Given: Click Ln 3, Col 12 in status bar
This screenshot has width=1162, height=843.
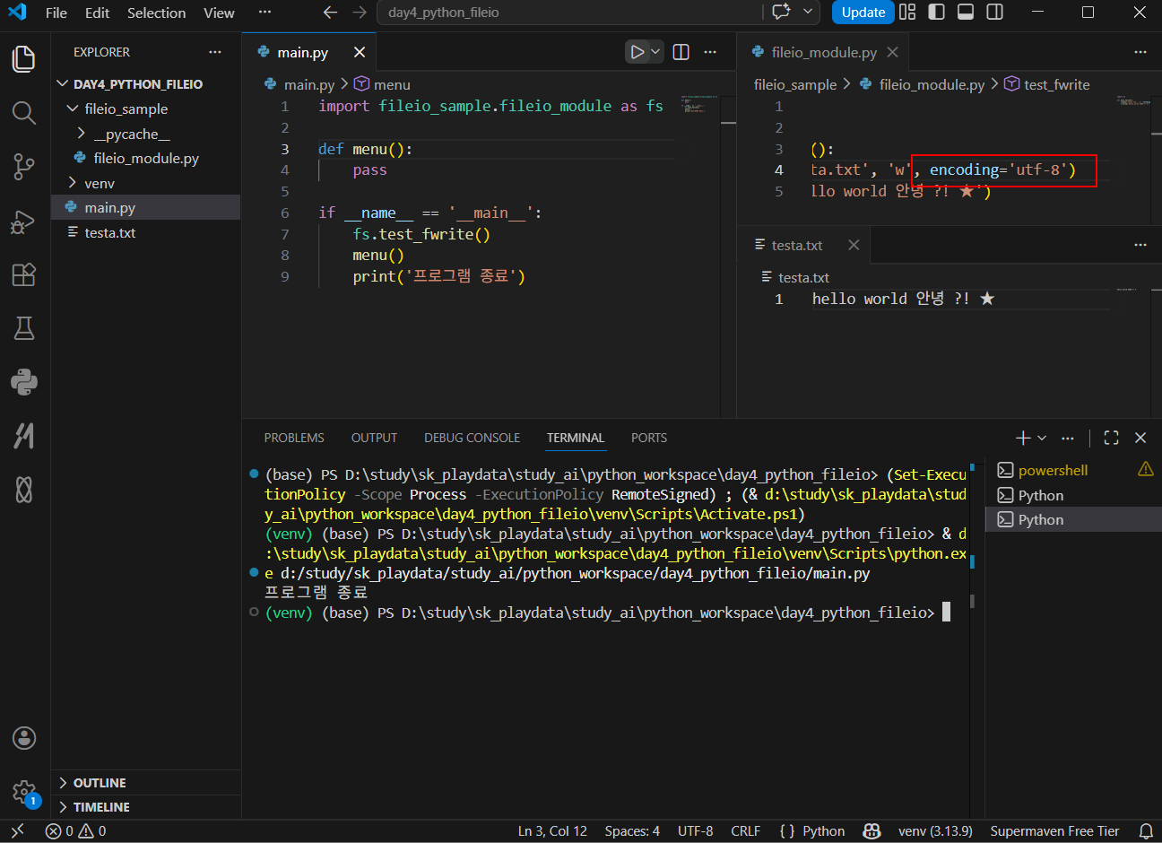Looking at the screenshot, I should pyautogui.click(x=552, y=831).
